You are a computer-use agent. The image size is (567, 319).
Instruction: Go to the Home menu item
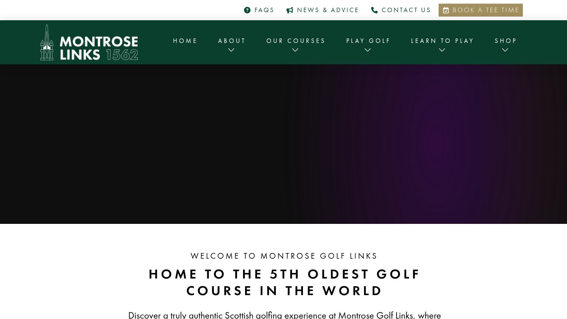tap(185, 41)
